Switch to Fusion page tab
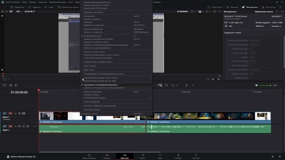The height and width of the screenshot is (160, 285). (x=142, y=156)
